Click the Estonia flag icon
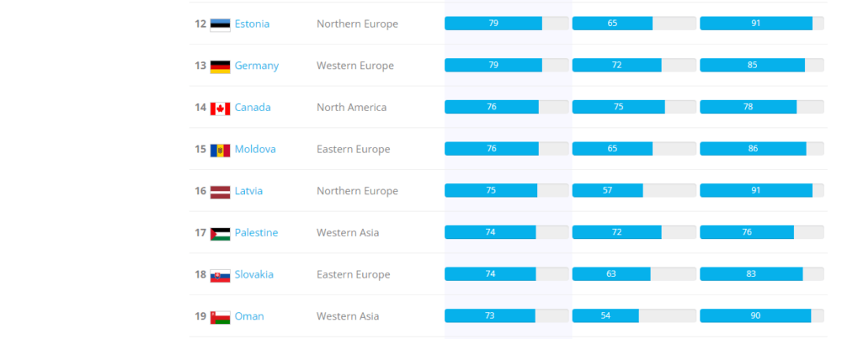 click(x=220, y=24)
